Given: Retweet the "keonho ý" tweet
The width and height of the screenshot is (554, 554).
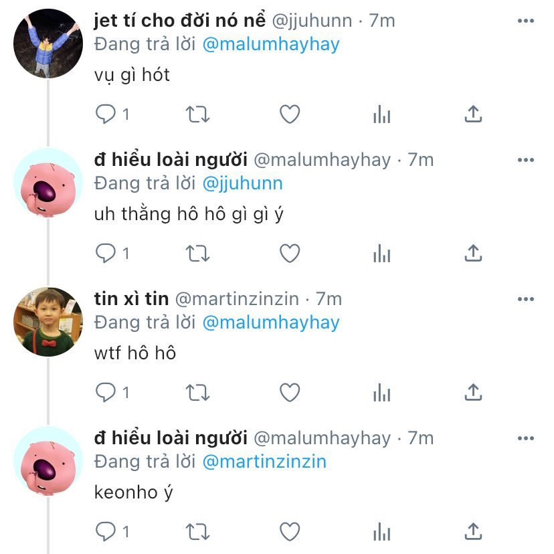Looking at the screenshot, I should tap(197, 531).
